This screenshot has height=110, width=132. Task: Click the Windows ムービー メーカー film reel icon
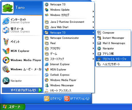tap(6, 69)
